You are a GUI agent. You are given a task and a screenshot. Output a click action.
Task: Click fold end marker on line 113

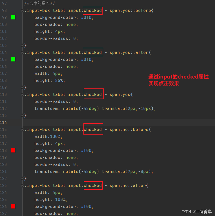coord(22,115)
